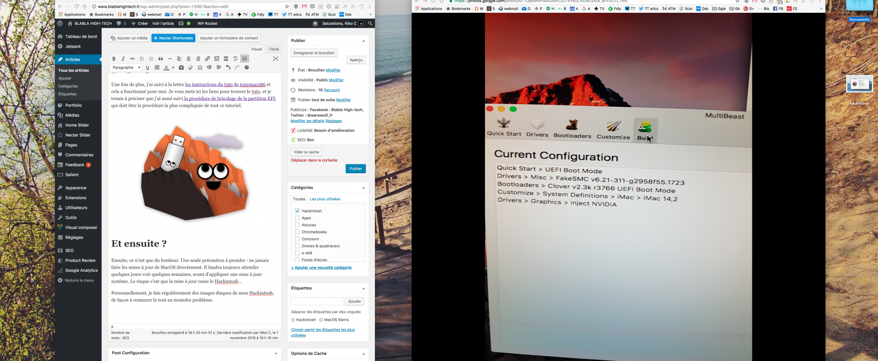Collapse the Options de Cache panel
878x361 pixels.
pyautogui.click(x=363, y=354)
